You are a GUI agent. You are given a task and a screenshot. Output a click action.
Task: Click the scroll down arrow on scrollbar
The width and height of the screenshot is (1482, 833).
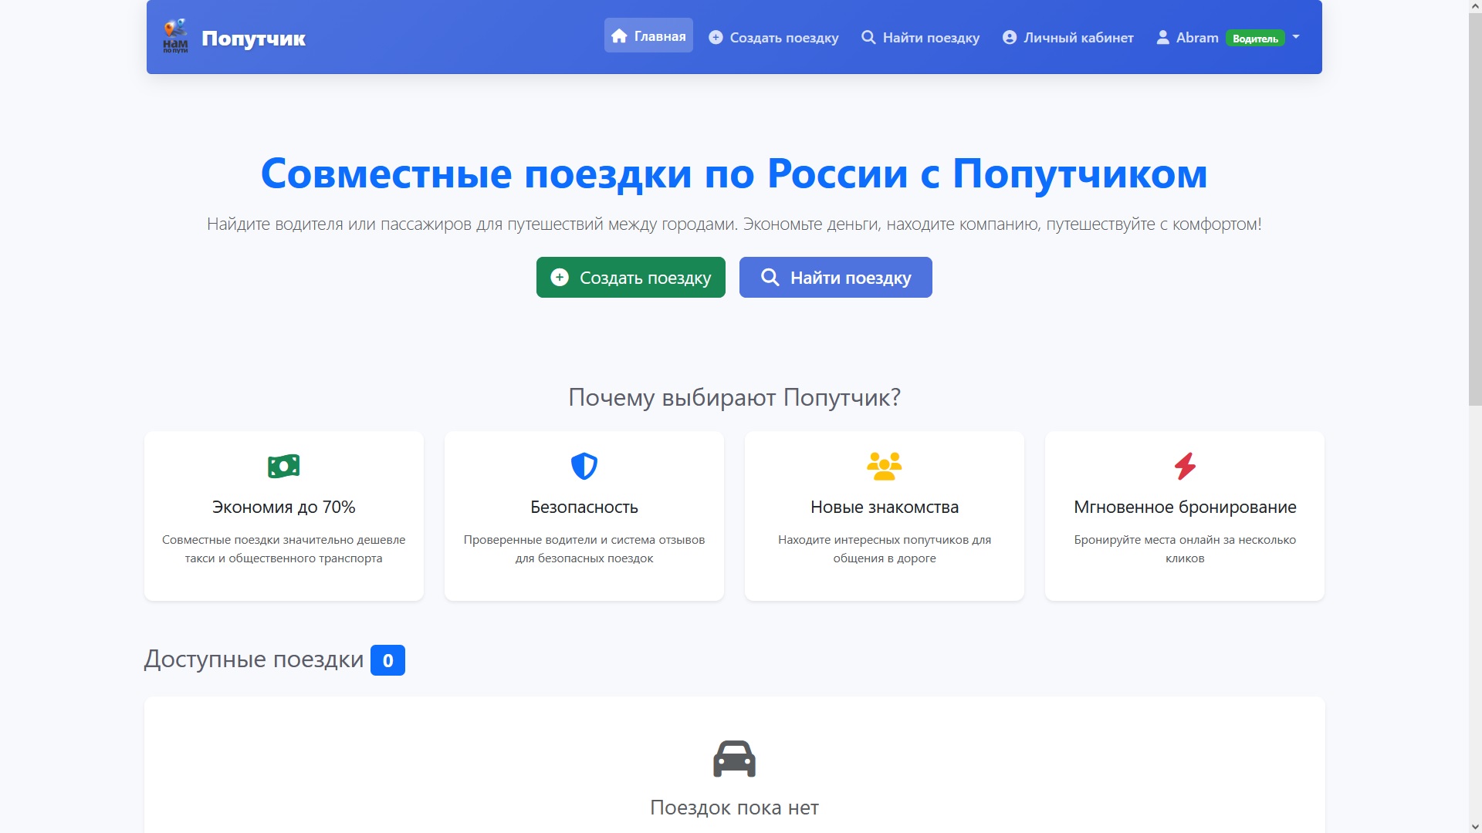(1474, 827)
